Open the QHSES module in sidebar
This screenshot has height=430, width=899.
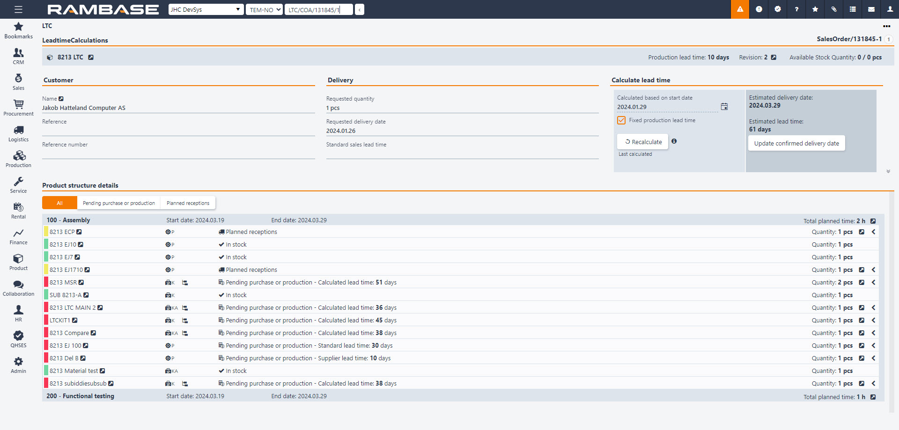point(18,339)
